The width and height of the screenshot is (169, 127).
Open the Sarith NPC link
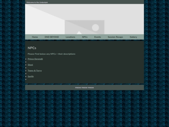(31, 77)
